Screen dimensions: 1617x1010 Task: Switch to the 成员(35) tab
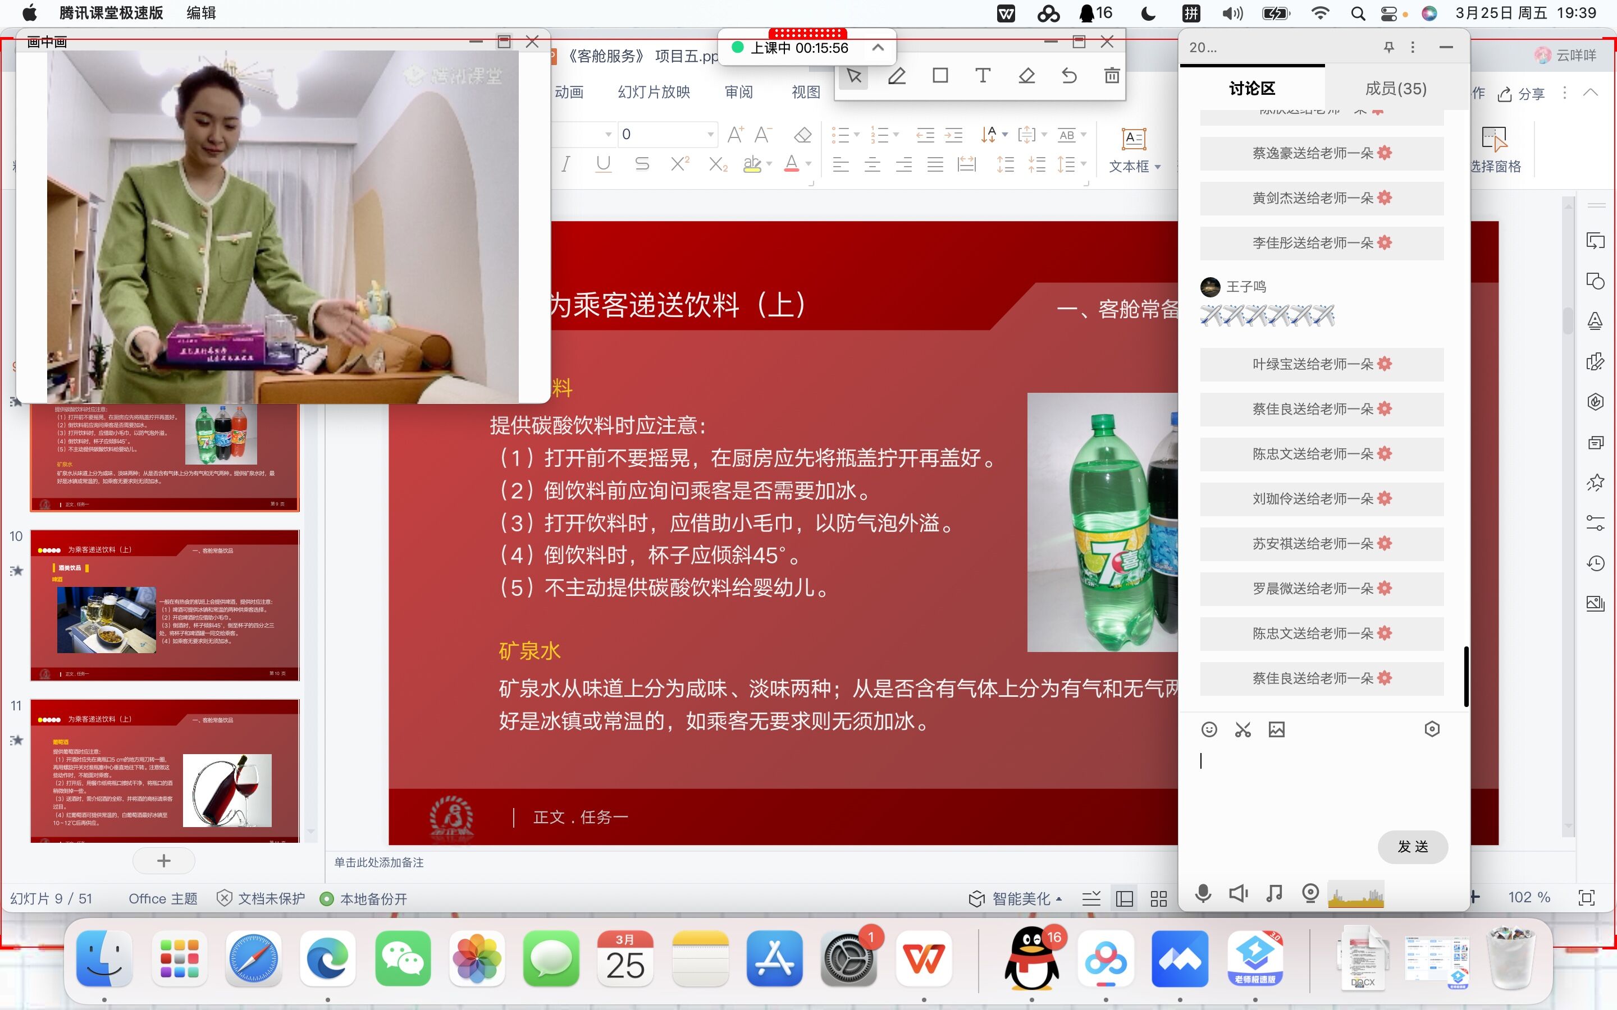pos(1395,88)
